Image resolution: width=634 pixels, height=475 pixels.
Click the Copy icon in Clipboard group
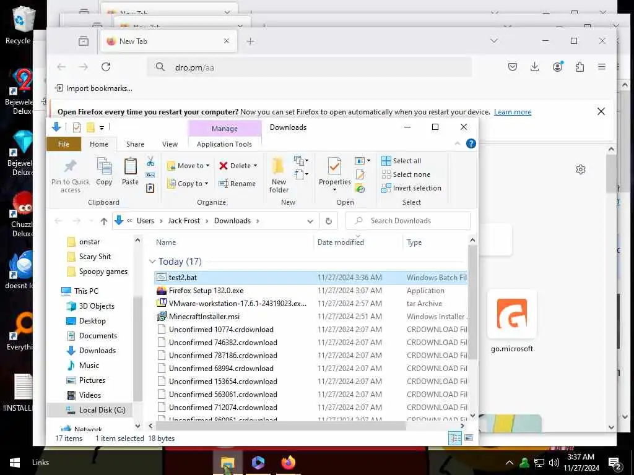click(104, 166)
